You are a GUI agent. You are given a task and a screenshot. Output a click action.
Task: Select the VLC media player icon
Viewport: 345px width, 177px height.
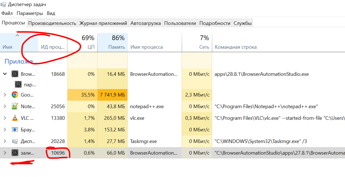tap(16, 118)
